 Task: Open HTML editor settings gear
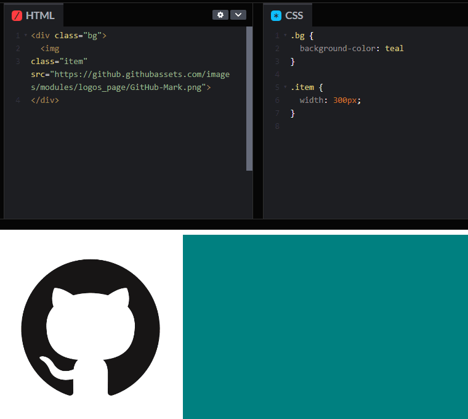220,15
